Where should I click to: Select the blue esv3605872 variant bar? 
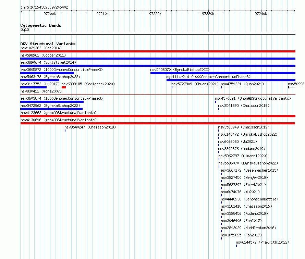click(x=47, y=73)
